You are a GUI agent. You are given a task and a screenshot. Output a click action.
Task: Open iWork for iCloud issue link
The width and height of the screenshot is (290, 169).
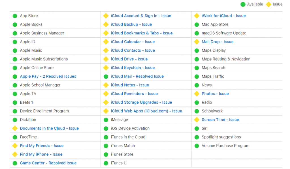pyautogui.click(x=223, y=16)
